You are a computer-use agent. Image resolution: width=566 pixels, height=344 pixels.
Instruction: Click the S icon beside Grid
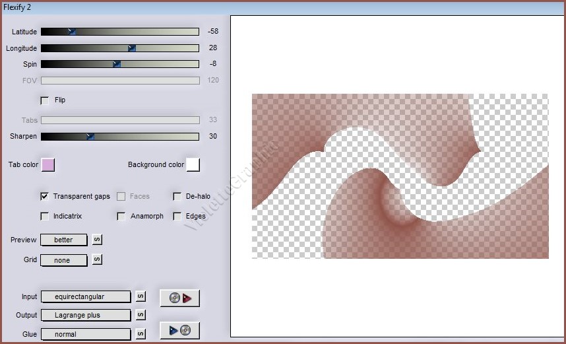[97, 260]
